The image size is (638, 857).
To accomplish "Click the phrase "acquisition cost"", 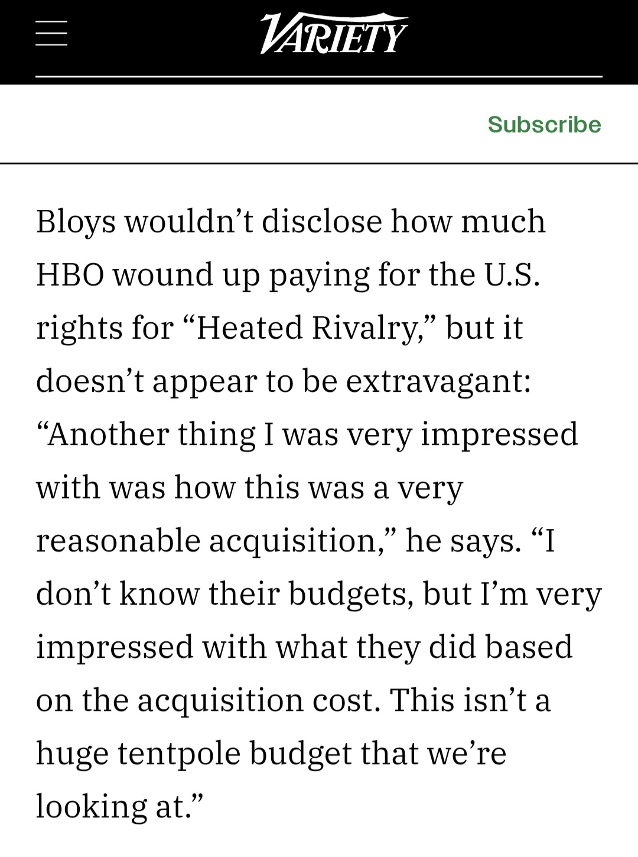I will point(255,700).
